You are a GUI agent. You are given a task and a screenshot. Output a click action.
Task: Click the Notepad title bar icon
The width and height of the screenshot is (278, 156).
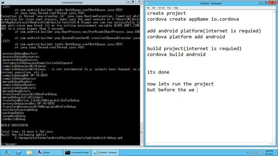tap(147, 3)
